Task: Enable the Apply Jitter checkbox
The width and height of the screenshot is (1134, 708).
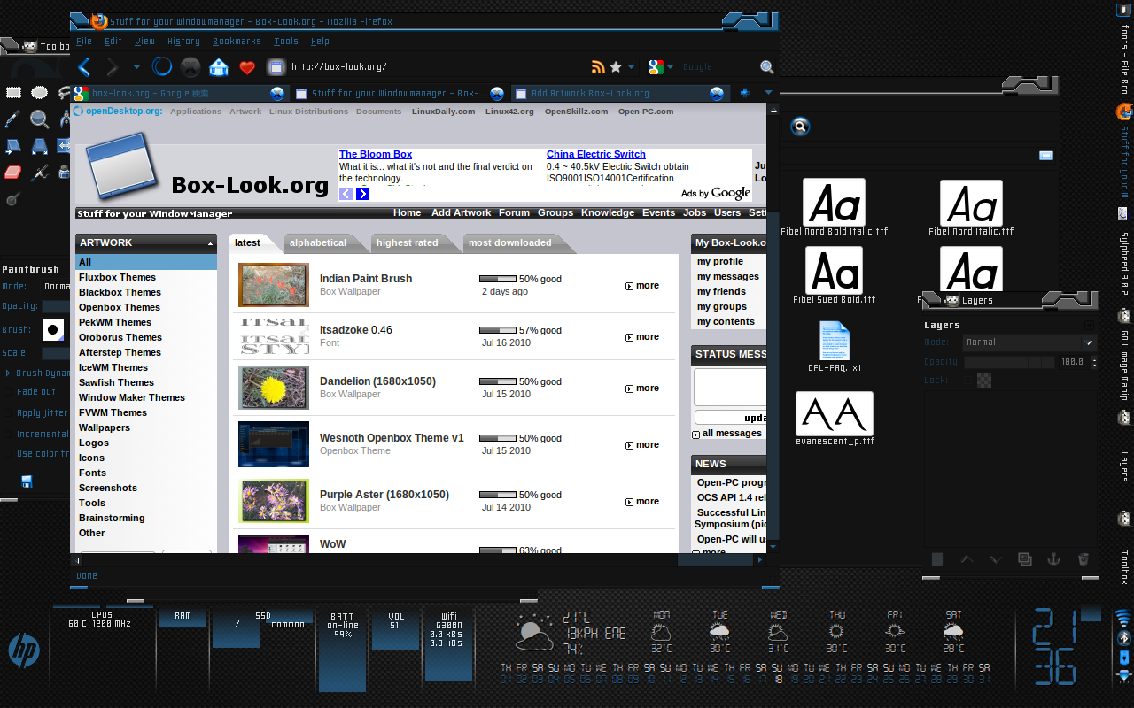Action: coord(8,413)
